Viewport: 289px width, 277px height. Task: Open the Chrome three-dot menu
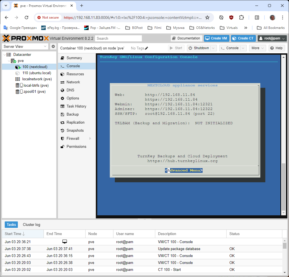(x=282, y=18)
